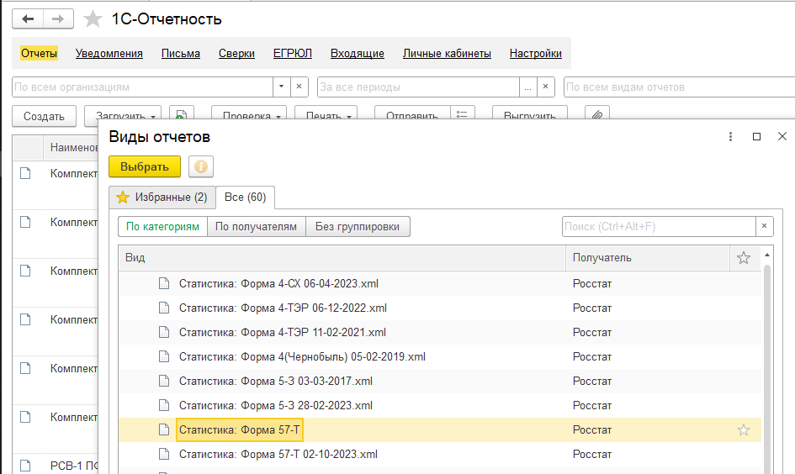Image resolution: width=795 pixels, height=474 pixels.
Task: Select Статистика: Форма 5-З 28-02-2023.xml
Action: pos(275,405)
